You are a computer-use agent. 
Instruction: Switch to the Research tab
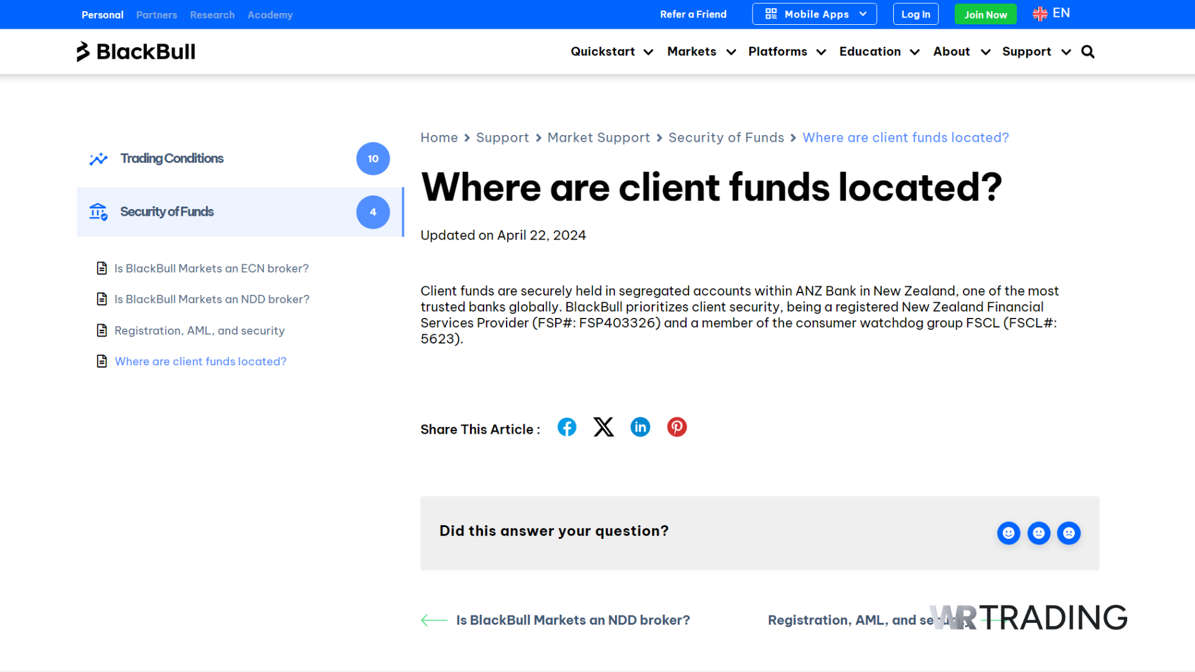(212, 15)
